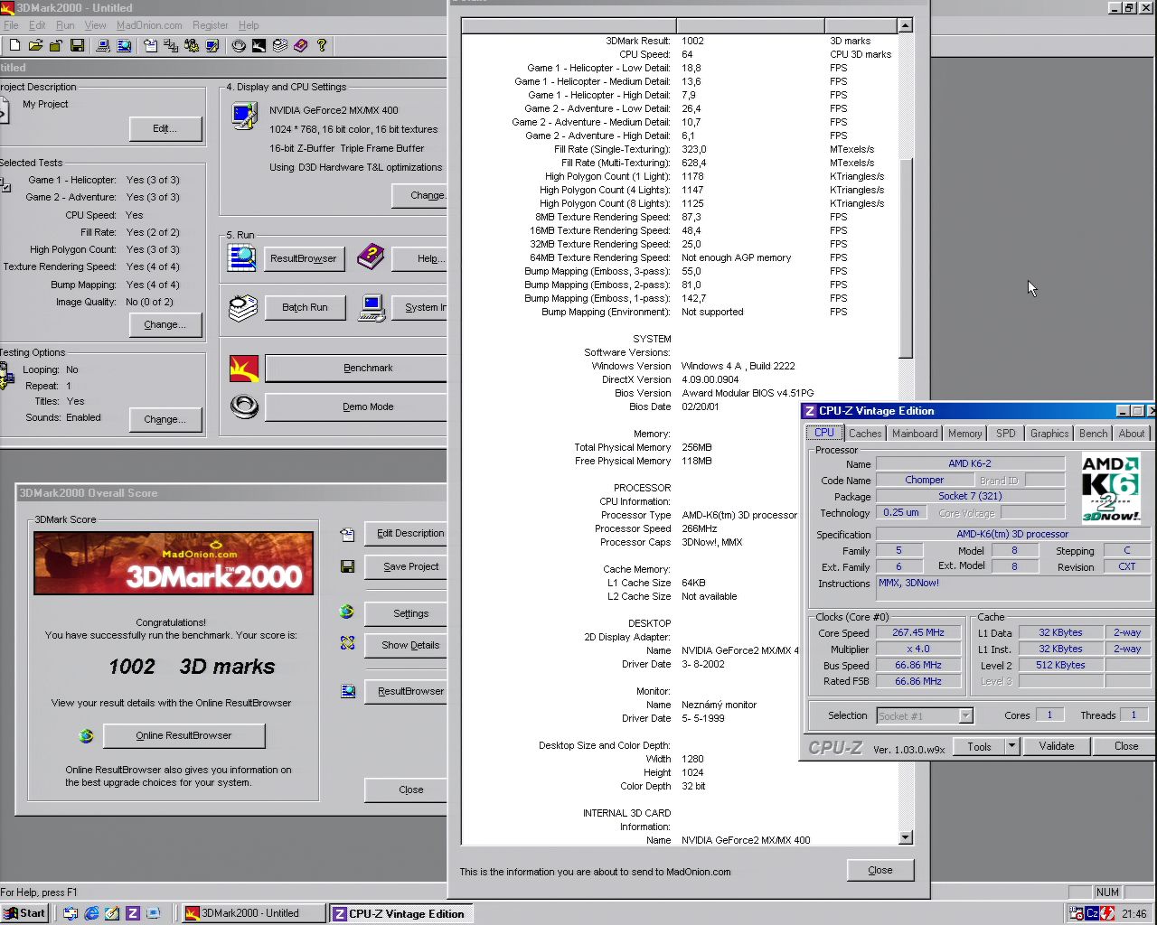Select the CPU tab in CPU-Z
The image size is (1157, 925).
click(824, 433)
